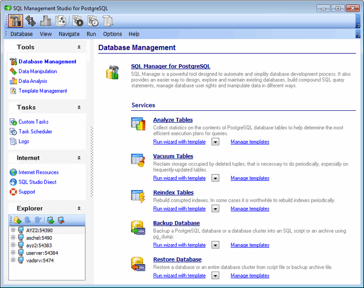Expand the aschel:5490 host node
This screenshot has width=364, height=288.
(13, 238)
